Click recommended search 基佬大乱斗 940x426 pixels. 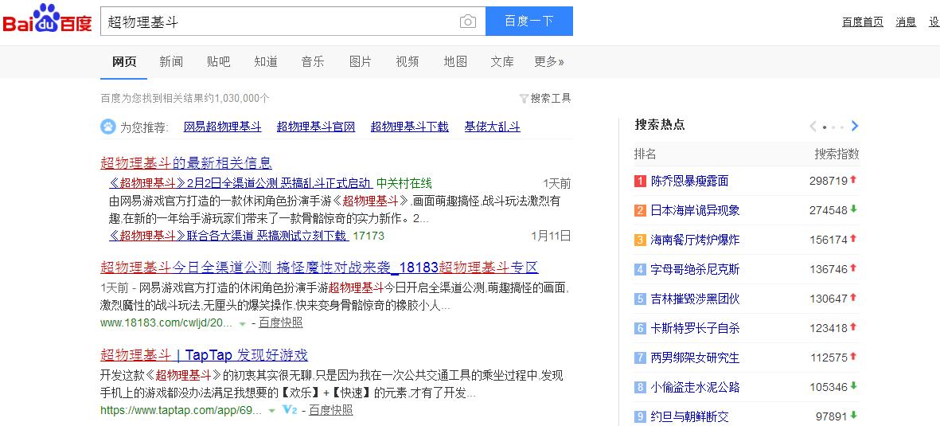tap(492, 127)
